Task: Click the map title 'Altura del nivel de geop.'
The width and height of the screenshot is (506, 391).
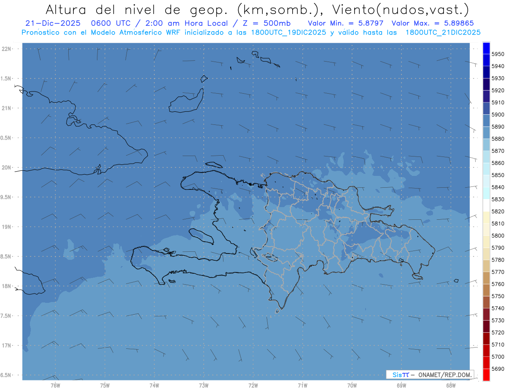Action: [136, 10]
